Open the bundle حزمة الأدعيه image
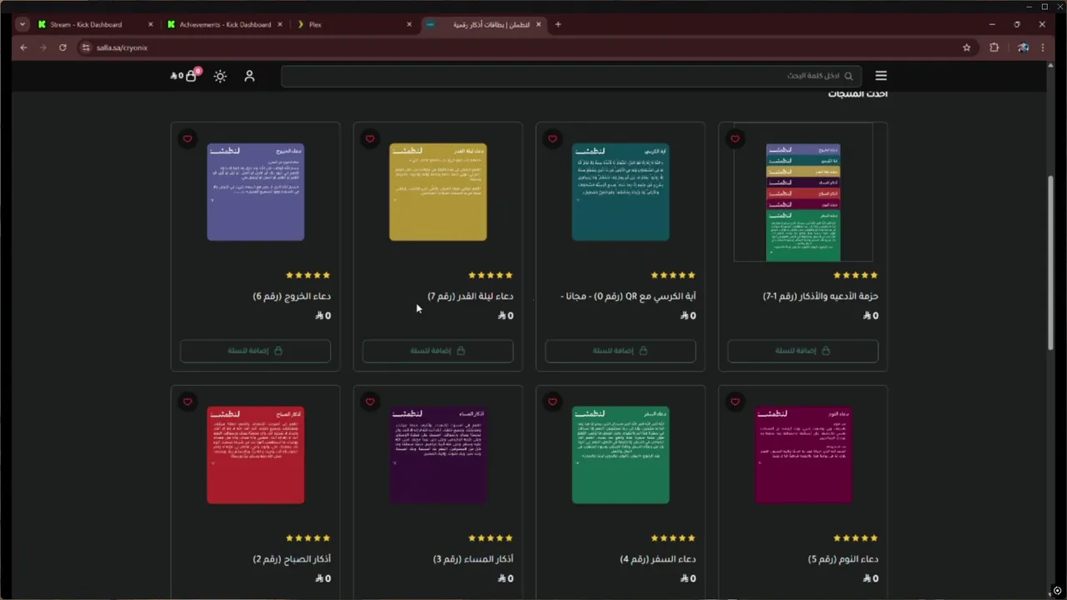Screen dimensions: 1067x600 pyautogui.click(x=803, y=192)
